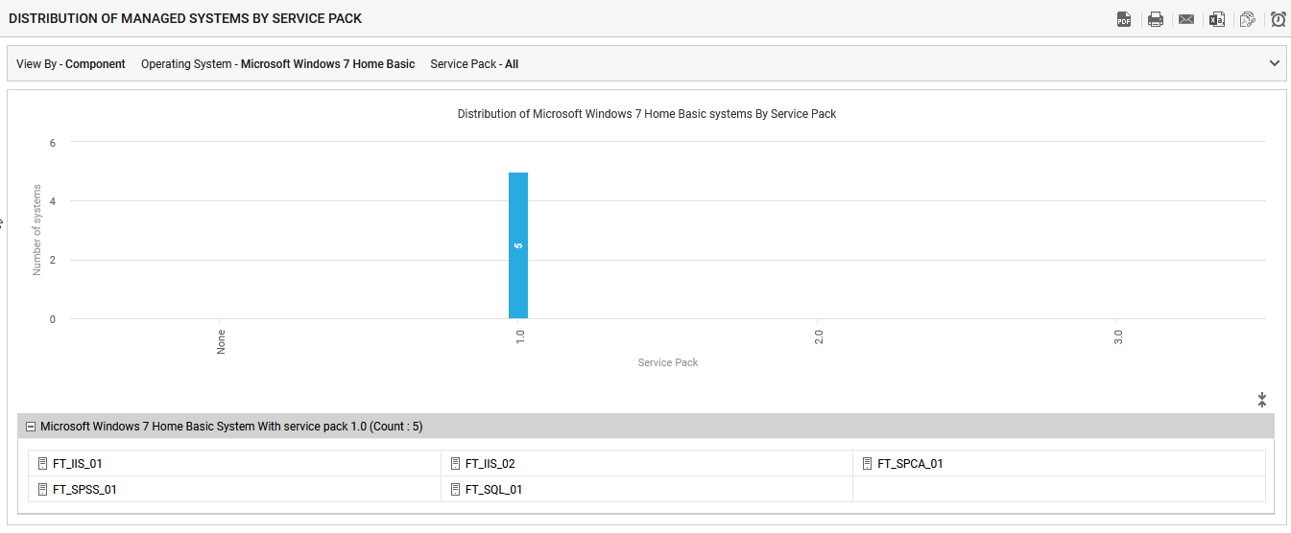This screenshot has width=1291, height=533.
Task: Click the Operating System filter value
Action: [x=328, y=64]
